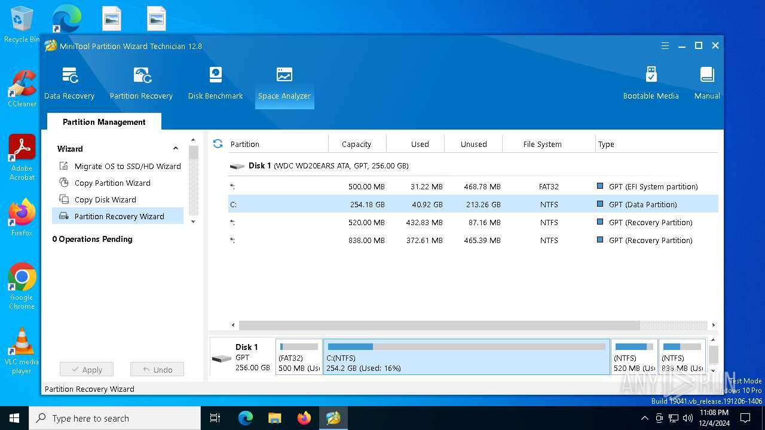Select FAT32 500 MB block in disk map
This screenshot has width=765, height=430.
click(x=299, y=357)
